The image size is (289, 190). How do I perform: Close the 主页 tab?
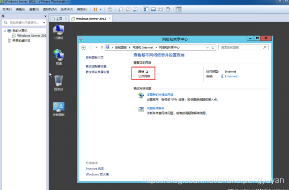(66, 18)
